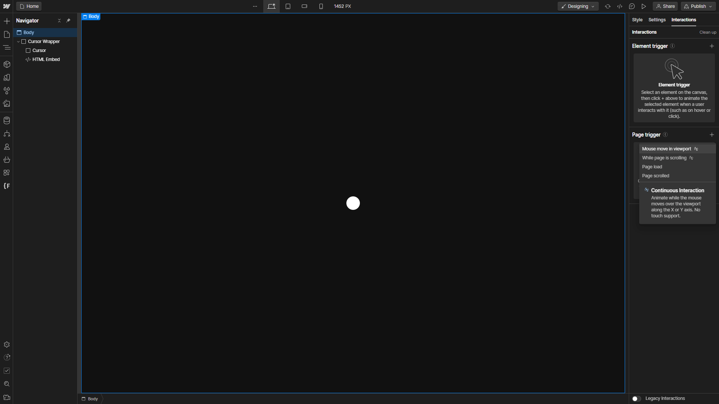Open the Assets image icon
719x404 pixels.
[7, 104]
